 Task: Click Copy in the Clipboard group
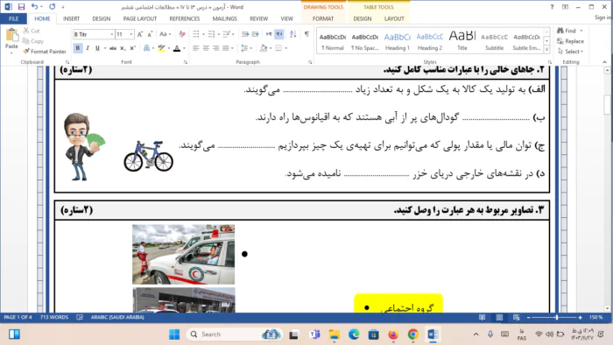33,41
